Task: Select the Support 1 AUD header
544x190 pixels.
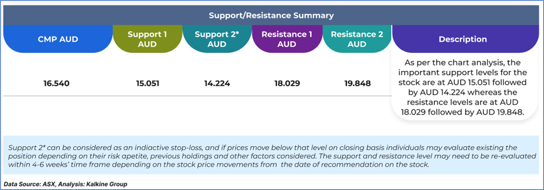Action: (x=147, y=39)
